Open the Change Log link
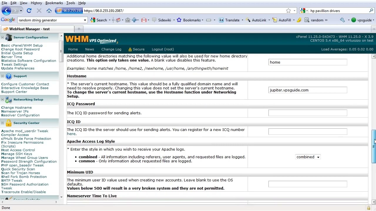Screen dimensions: 376x211 click(x=111, y=49)
